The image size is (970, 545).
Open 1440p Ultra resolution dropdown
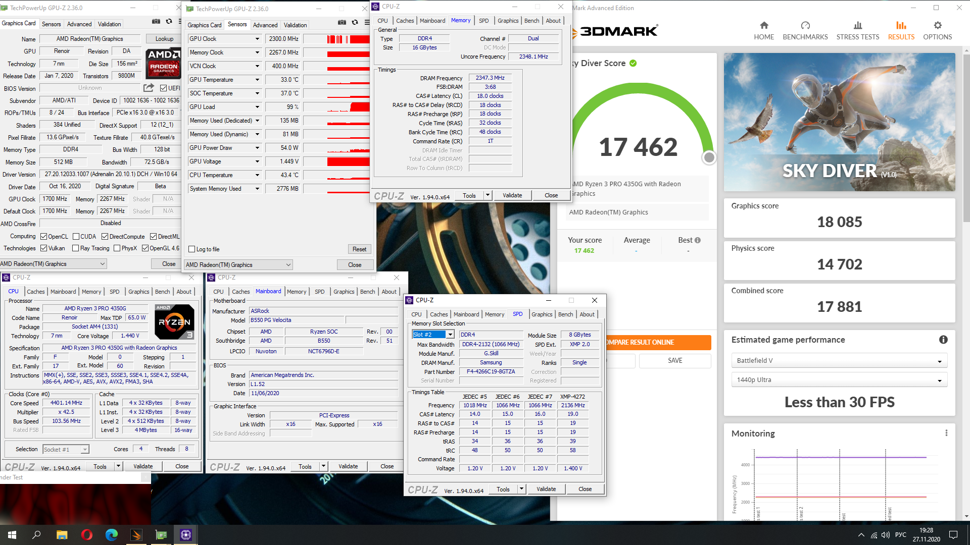point(839,380)
